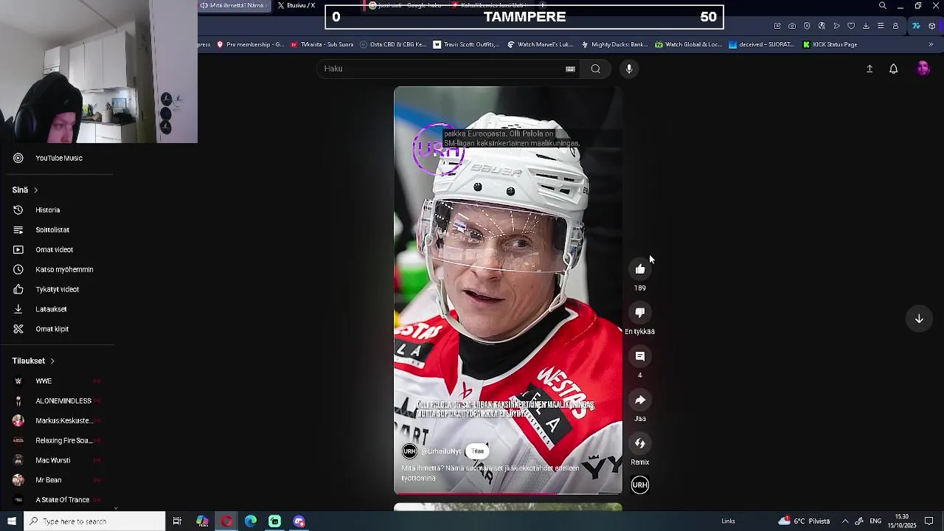The image size is (944, 531).
Task: Like the hockey Shorts video
Action: pyautogui.click(x=640, y=269)
